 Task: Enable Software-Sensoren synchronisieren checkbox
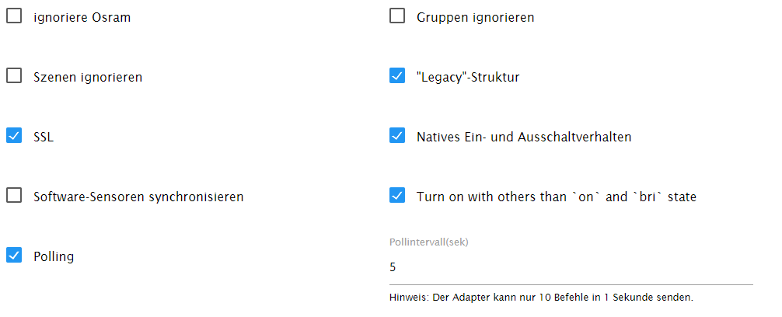[x=14, y=196]
